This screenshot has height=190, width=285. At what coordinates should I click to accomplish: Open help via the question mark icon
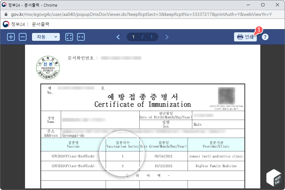265,37
